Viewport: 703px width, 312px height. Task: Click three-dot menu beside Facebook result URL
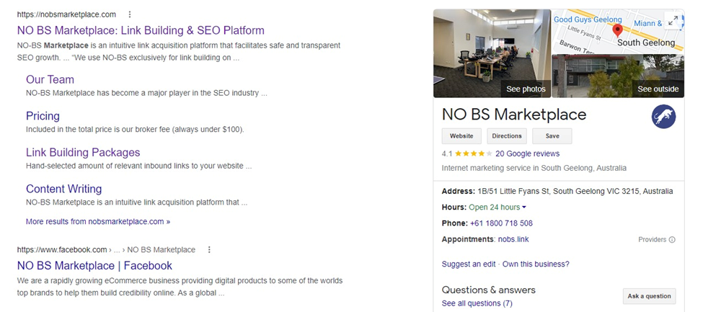(x=209, y=250)
